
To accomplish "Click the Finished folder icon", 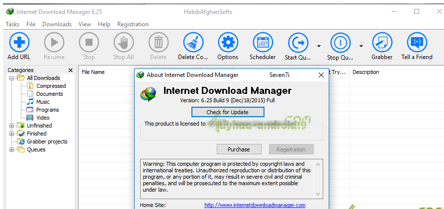I will (x=21, y=134).
